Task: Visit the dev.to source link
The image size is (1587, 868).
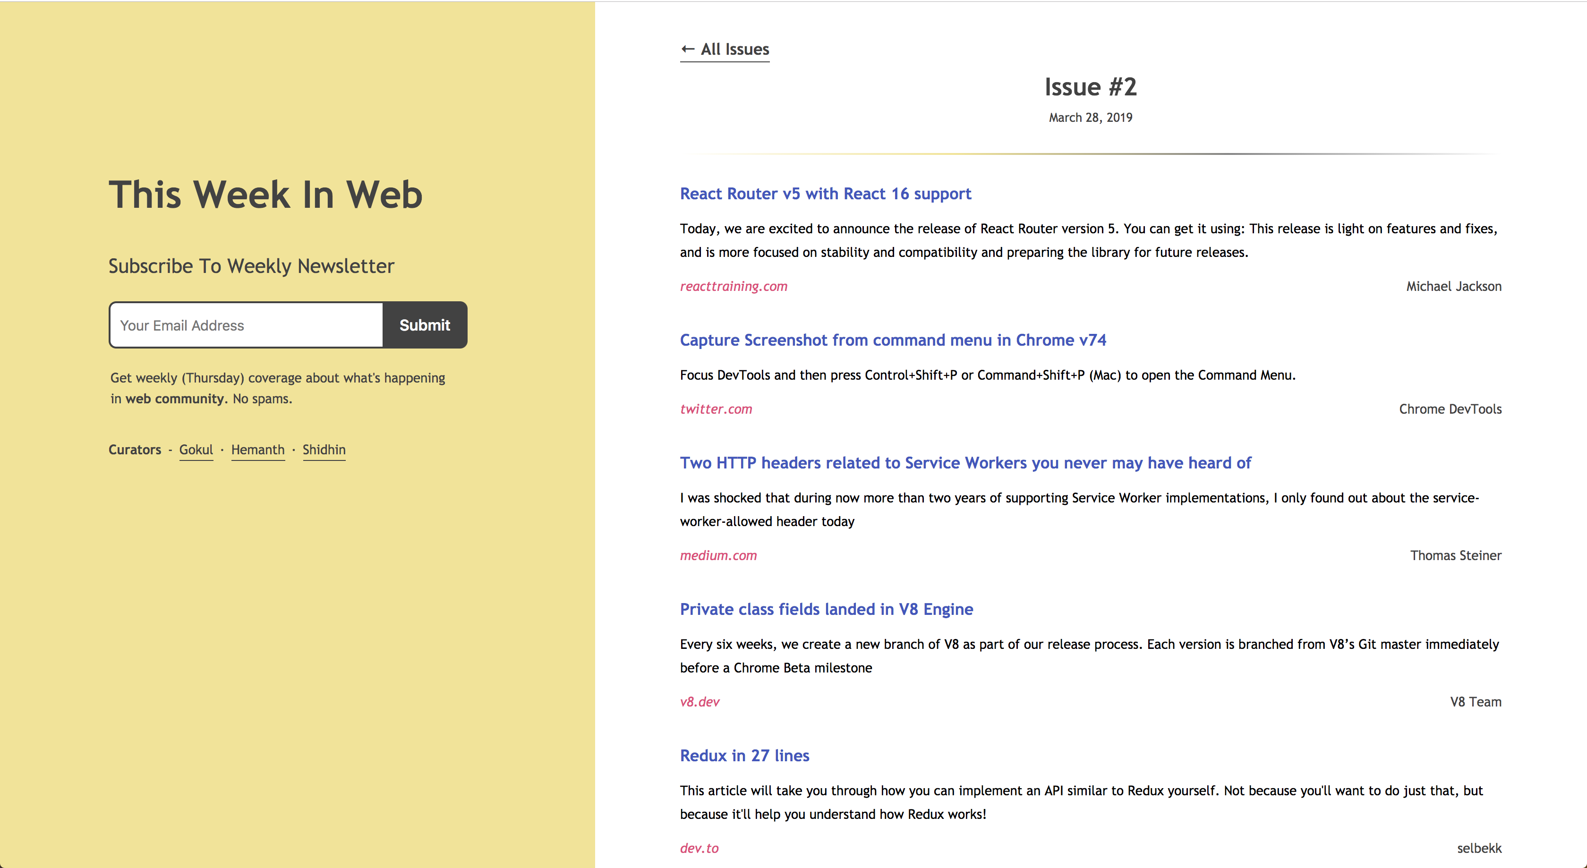Action: click(x=699, y=848)
